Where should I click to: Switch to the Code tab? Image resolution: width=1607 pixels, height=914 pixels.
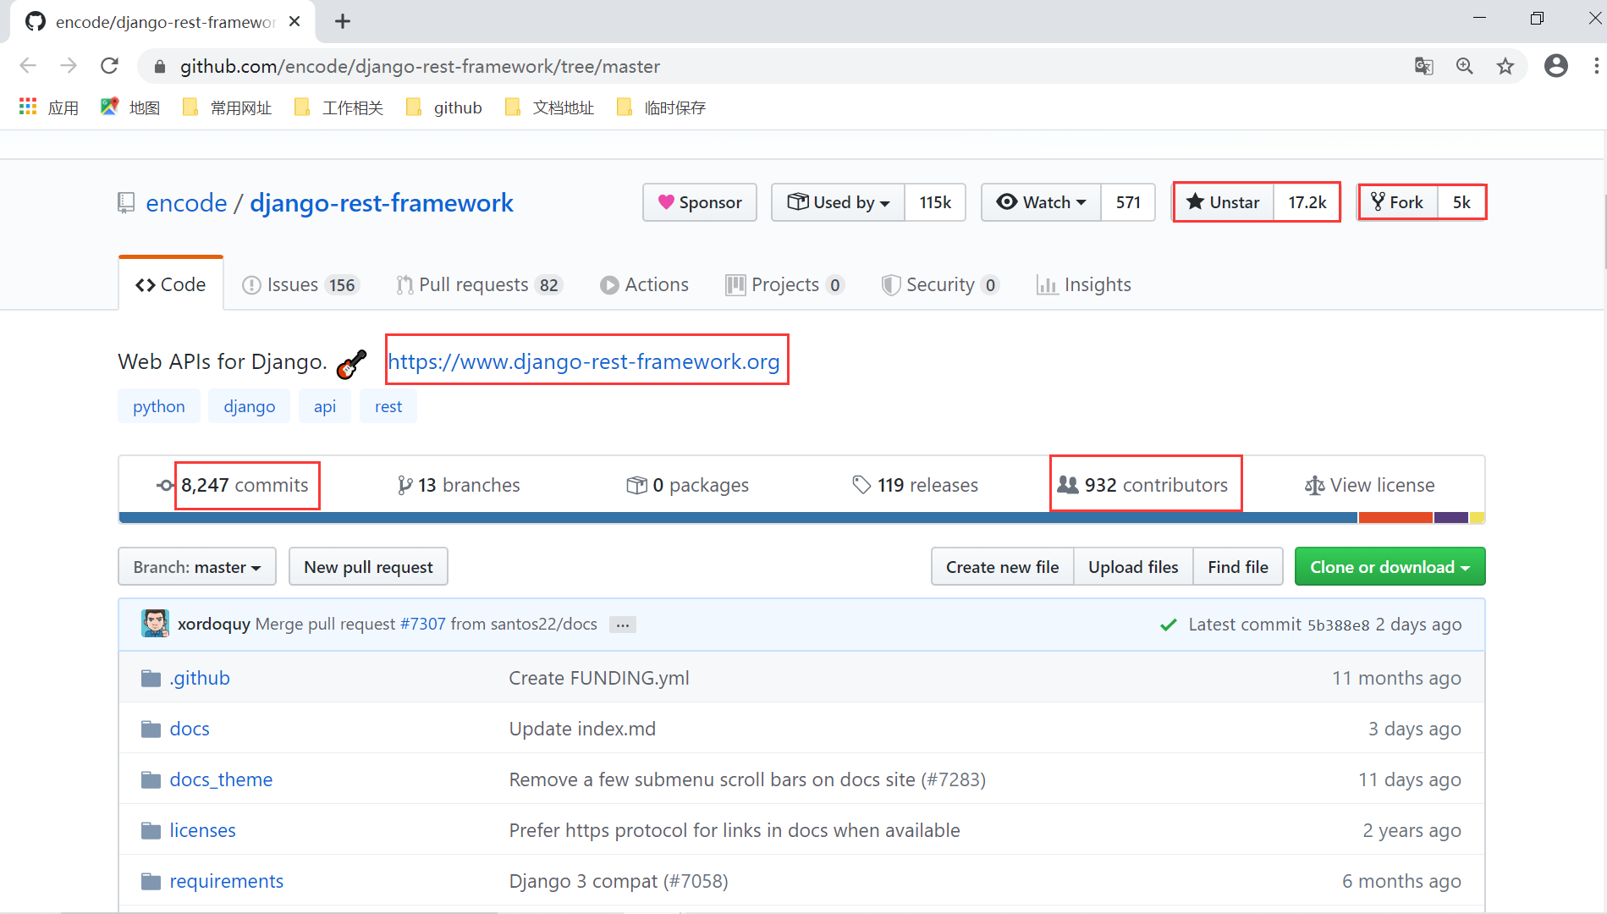point(171,284)
